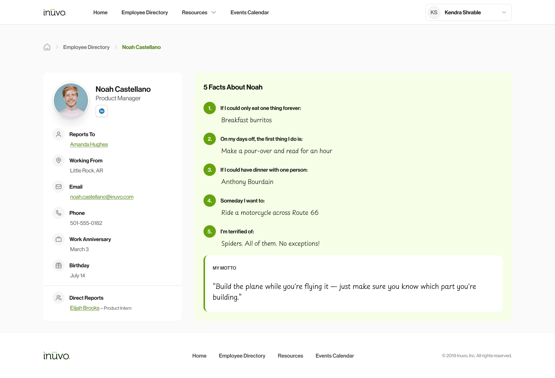The height and width of the screenshot is (378, 555).
Task: Click the March 3 anniversary date
Action: coord(79,249)
